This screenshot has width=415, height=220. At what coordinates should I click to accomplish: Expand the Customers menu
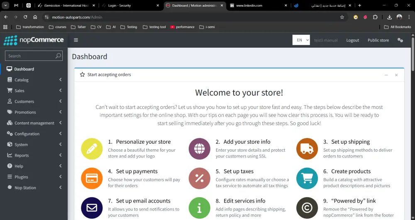(34, 102)
